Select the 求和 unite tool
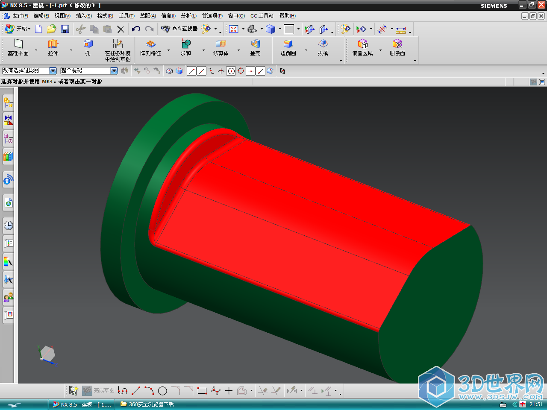 (185, 47)
